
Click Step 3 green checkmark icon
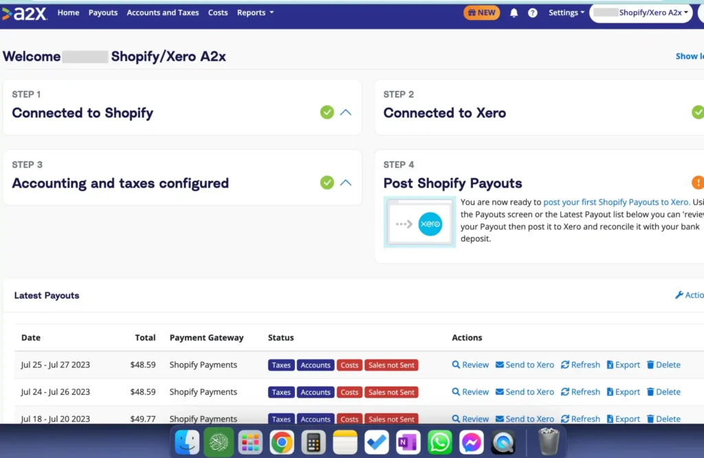click(x=327, y=183)
